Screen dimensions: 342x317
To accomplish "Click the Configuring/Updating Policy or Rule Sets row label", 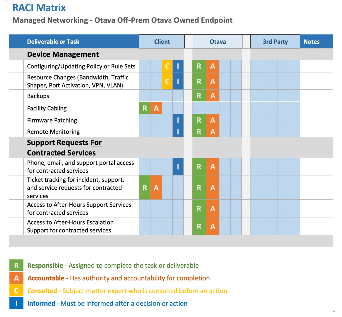I will click(81, 66).
